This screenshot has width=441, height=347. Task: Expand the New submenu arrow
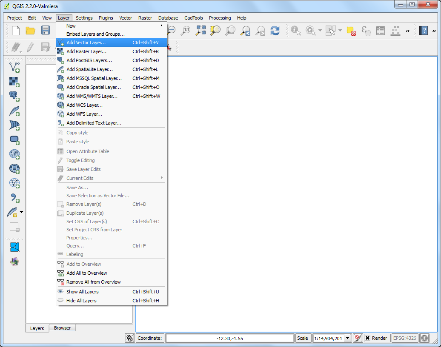click(x=161, y=26)
